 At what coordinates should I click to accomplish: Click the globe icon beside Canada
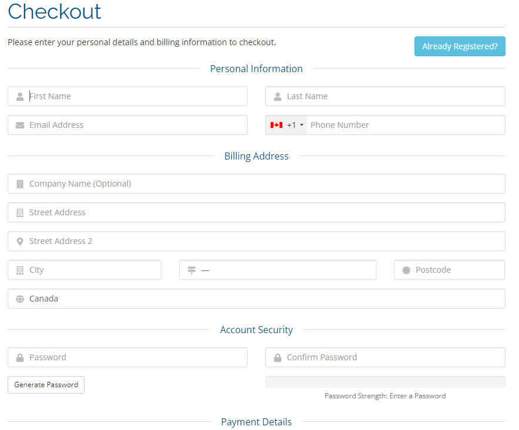coord(20,299)
